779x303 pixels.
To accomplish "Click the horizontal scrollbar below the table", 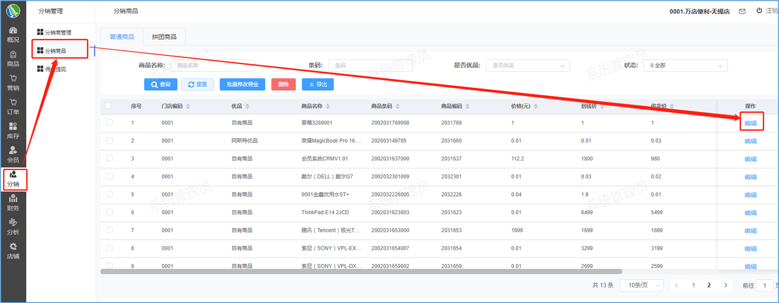I will 361,272.
